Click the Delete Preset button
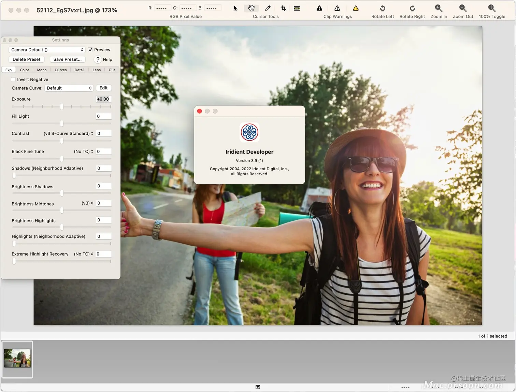Screen dimensions: 516x392 coord(27,59)
